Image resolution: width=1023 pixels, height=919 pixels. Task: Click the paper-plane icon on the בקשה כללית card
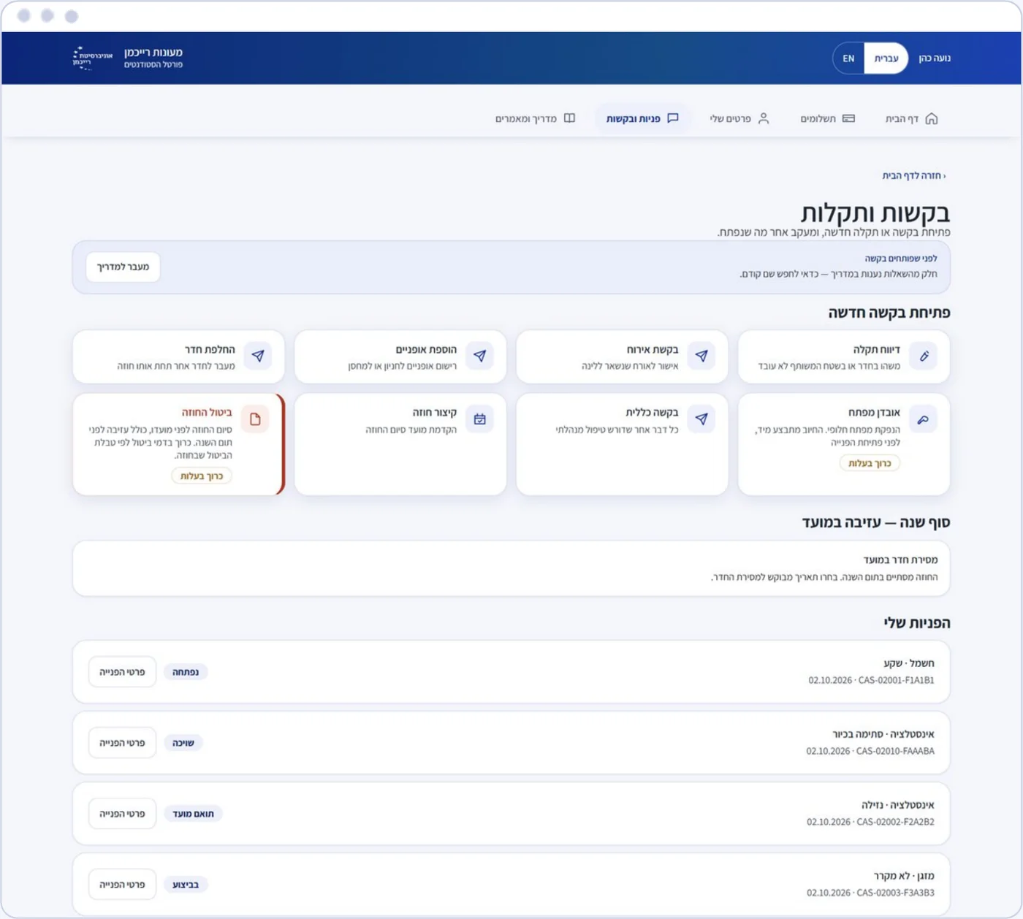point(701,419)
